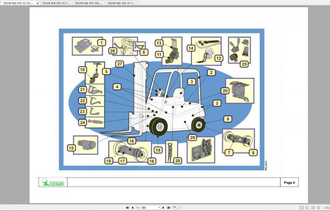Select continuous page view mode
Viewport: 330px width, 211px height.
[x=307, y=208]
